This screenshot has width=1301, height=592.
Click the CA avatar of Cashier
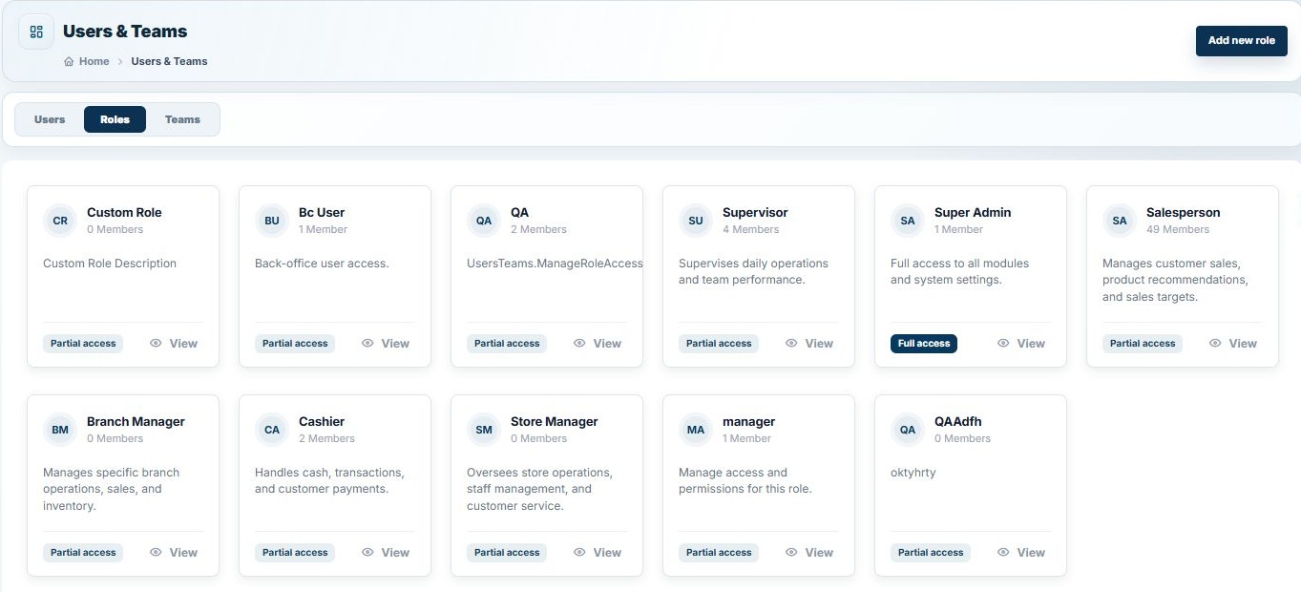point(272,430)
